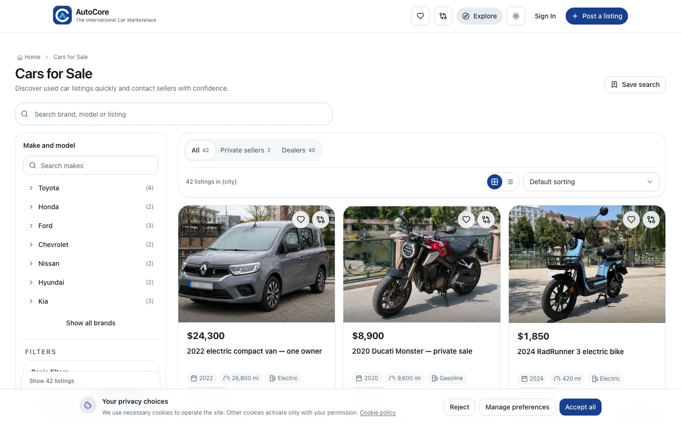The width and height of the screenshot is (681, 425).
Task: Open favorites heart icon in header
Action: 420,16
